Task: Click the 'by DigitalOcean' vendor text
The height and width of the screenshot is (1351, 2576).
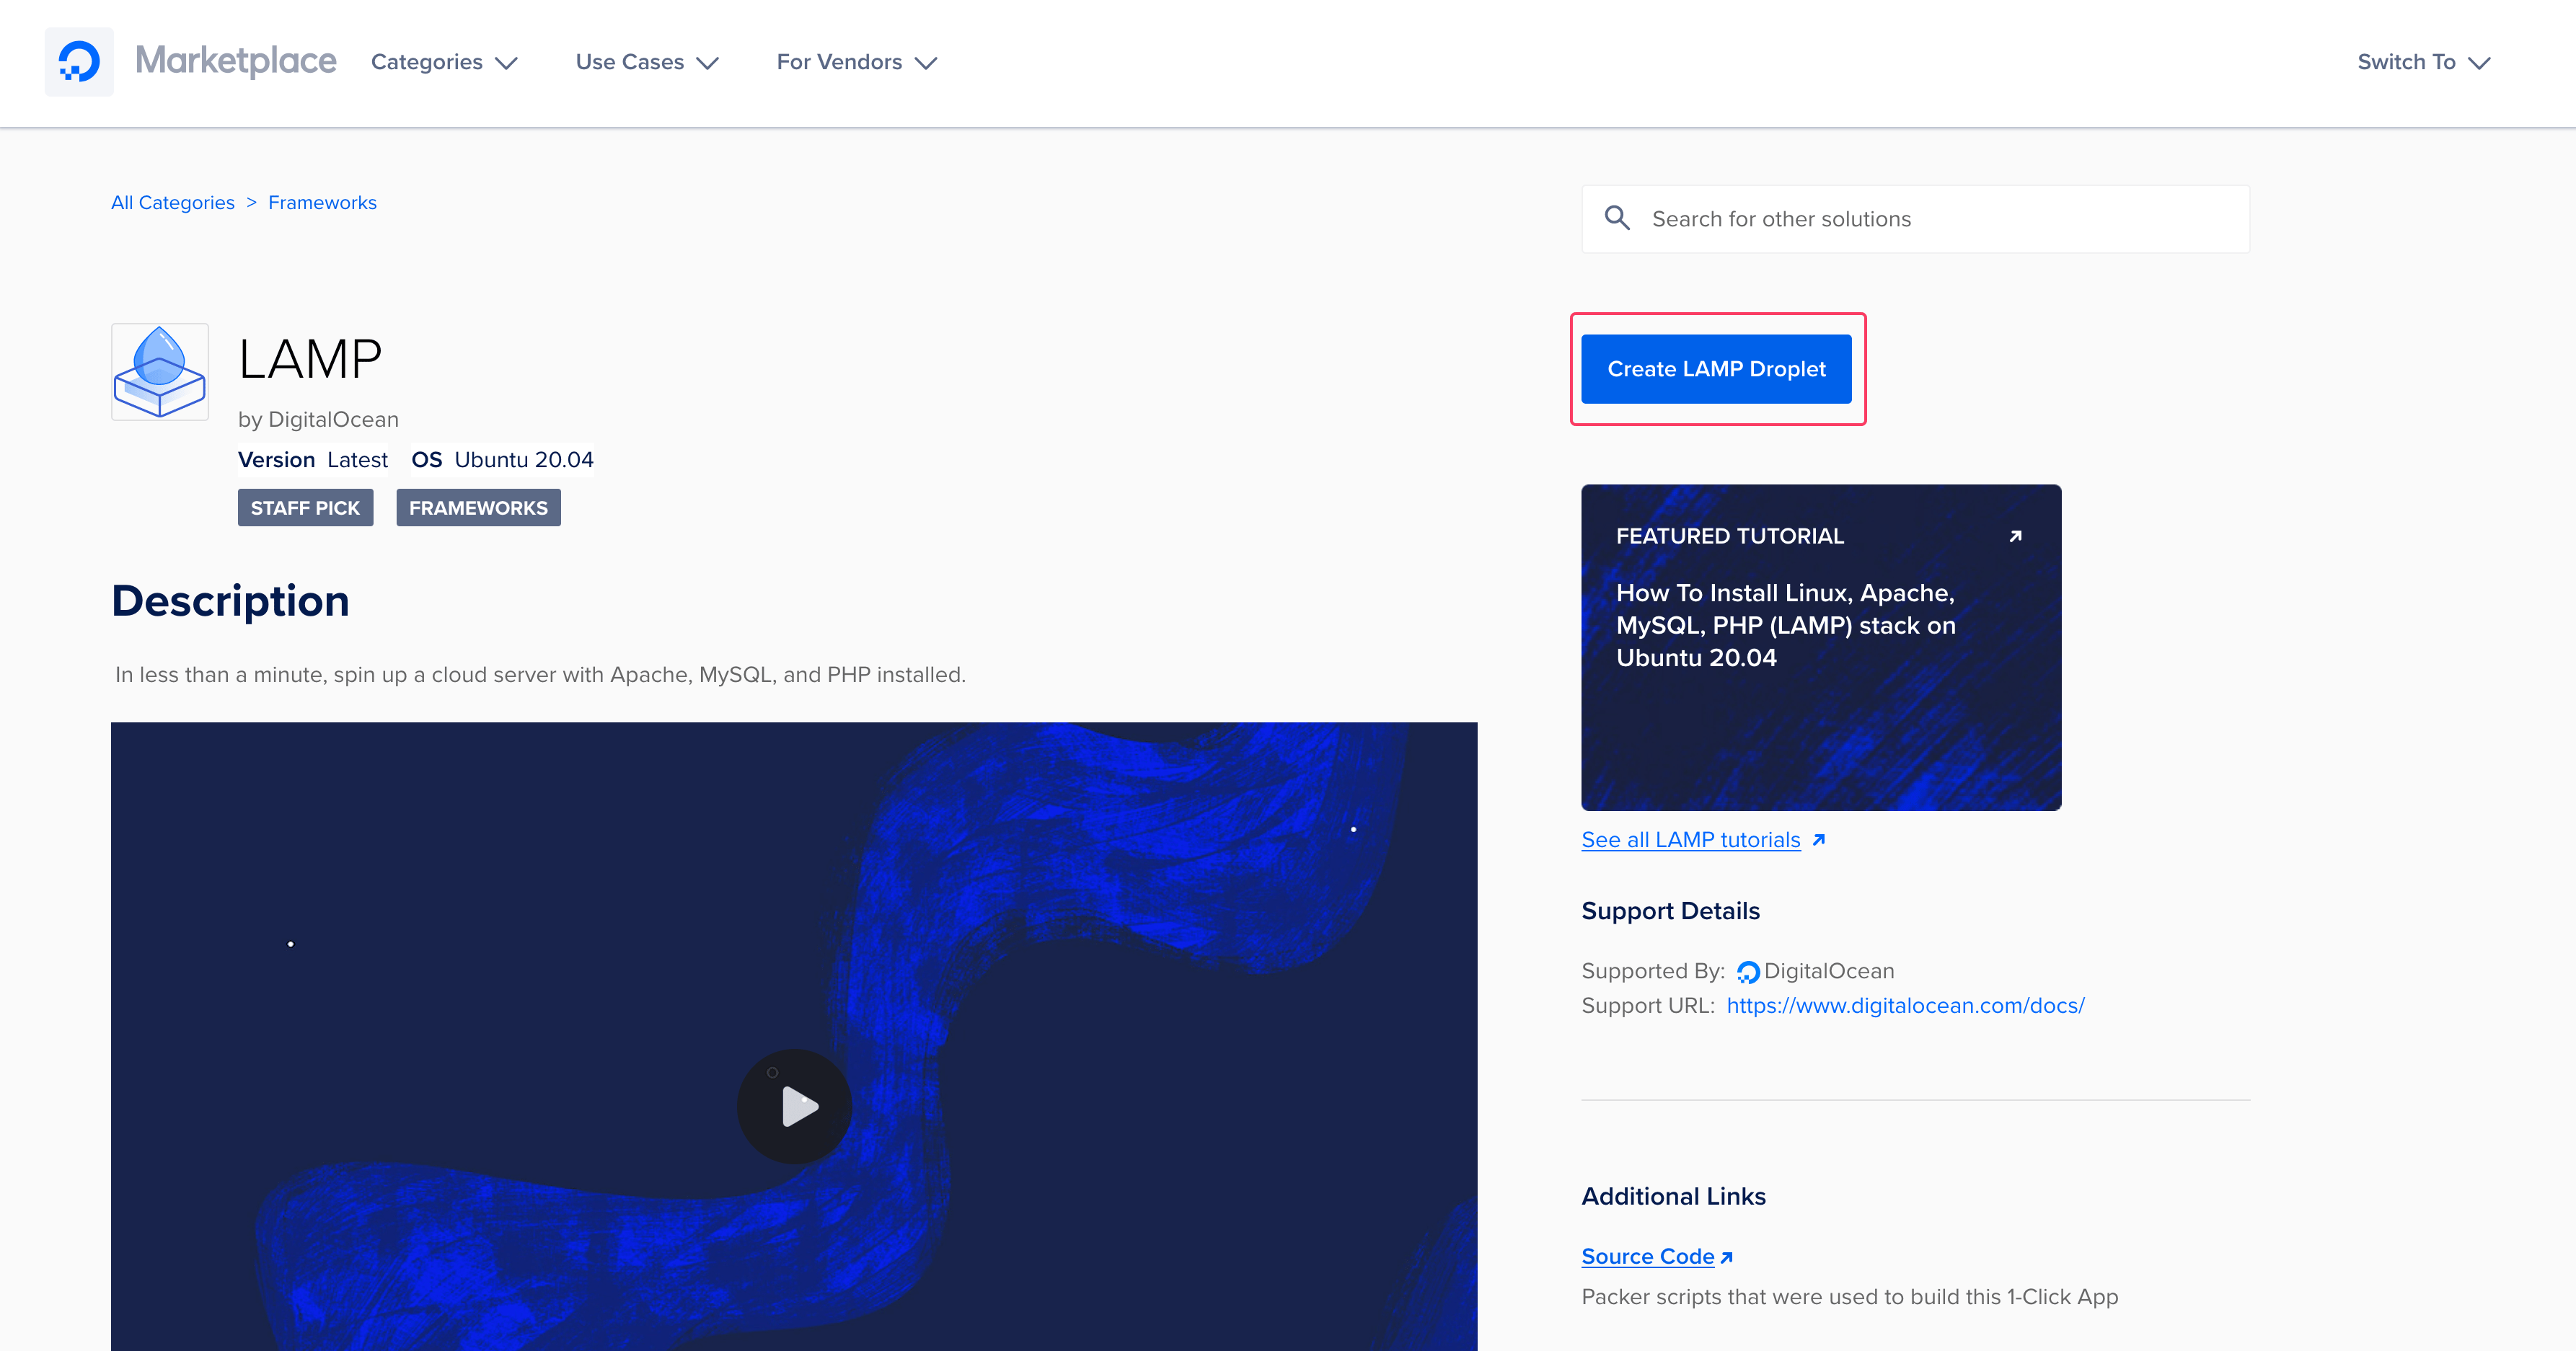Action: click(318, 420)
